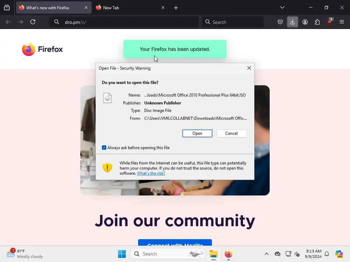This screenshot has height=262, width=350.
Task: Open the weather widget showing 61°F
Action: point(25,254)
